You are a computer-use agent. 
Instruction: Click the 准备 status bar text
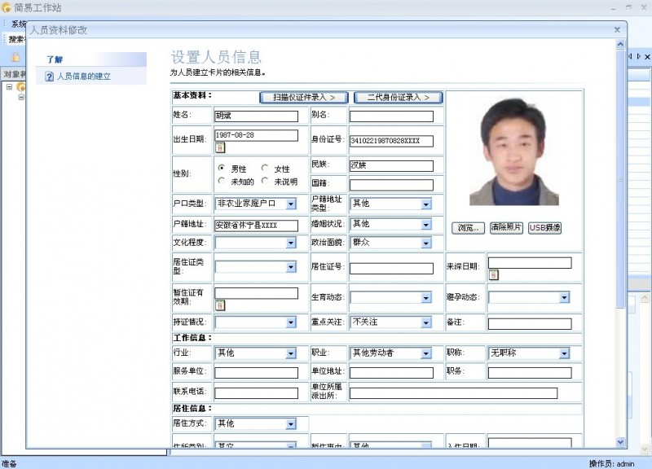(x=9, y=463)
